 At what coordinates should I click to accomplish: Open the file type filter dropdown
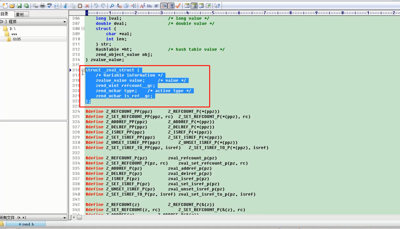click(x=65, y=218)
